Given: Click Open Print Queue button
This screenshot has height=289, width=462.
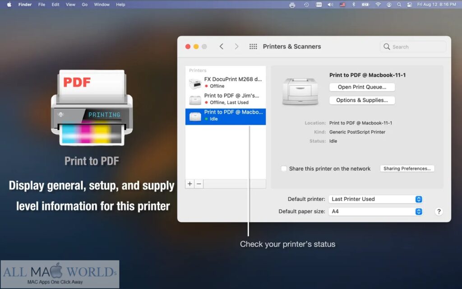Looking at the screenshot, I should pyautogui.click(x=362, y=87).
